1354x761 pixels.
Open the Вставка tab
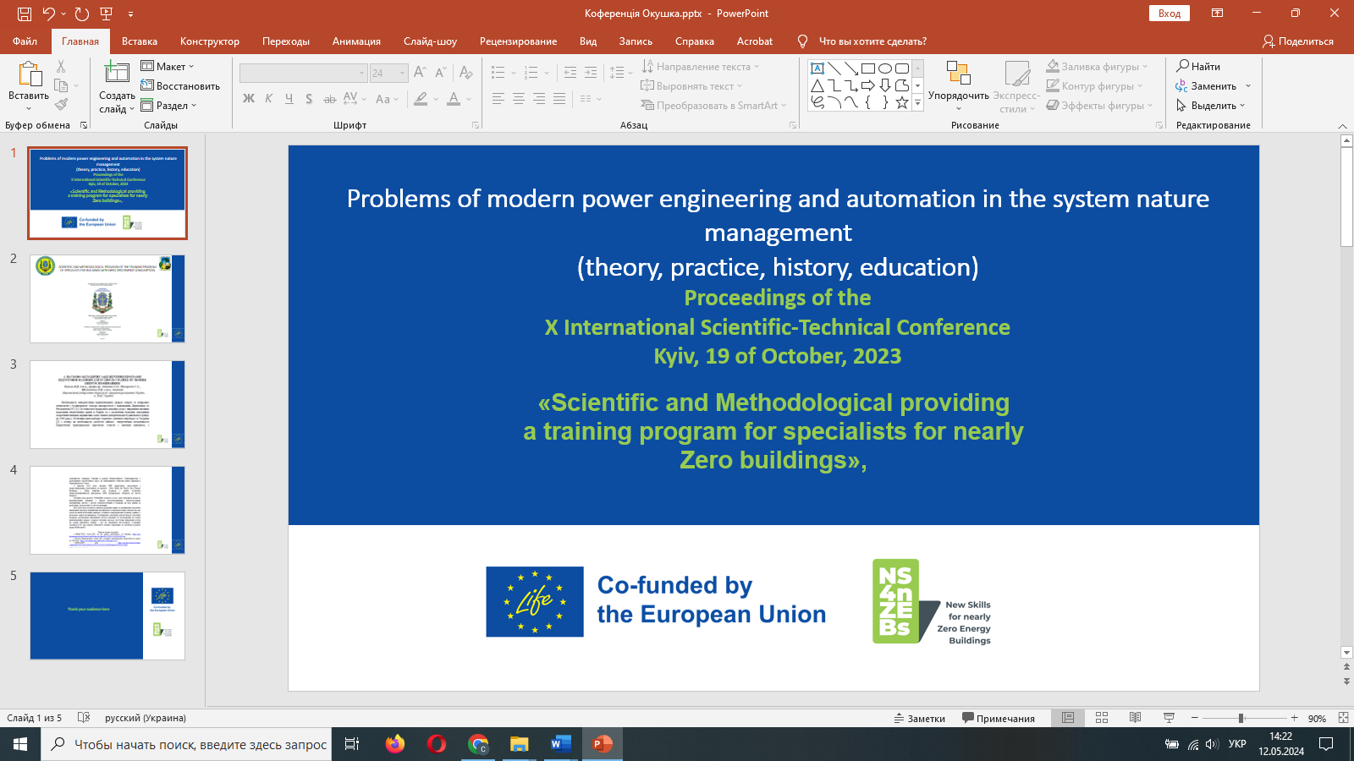[140, 41]
